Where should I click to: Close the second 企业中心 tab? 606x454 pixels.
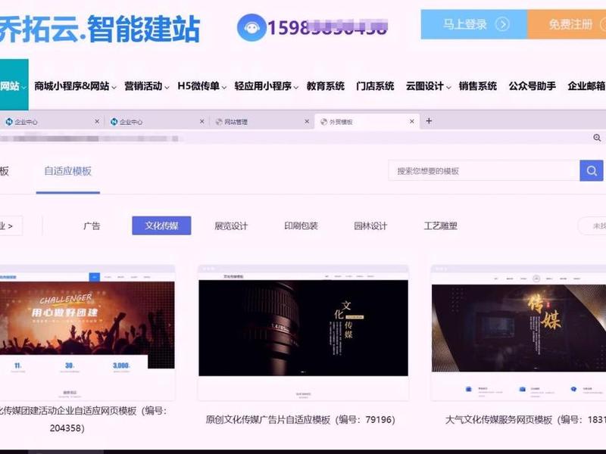[x=201, y=122]
